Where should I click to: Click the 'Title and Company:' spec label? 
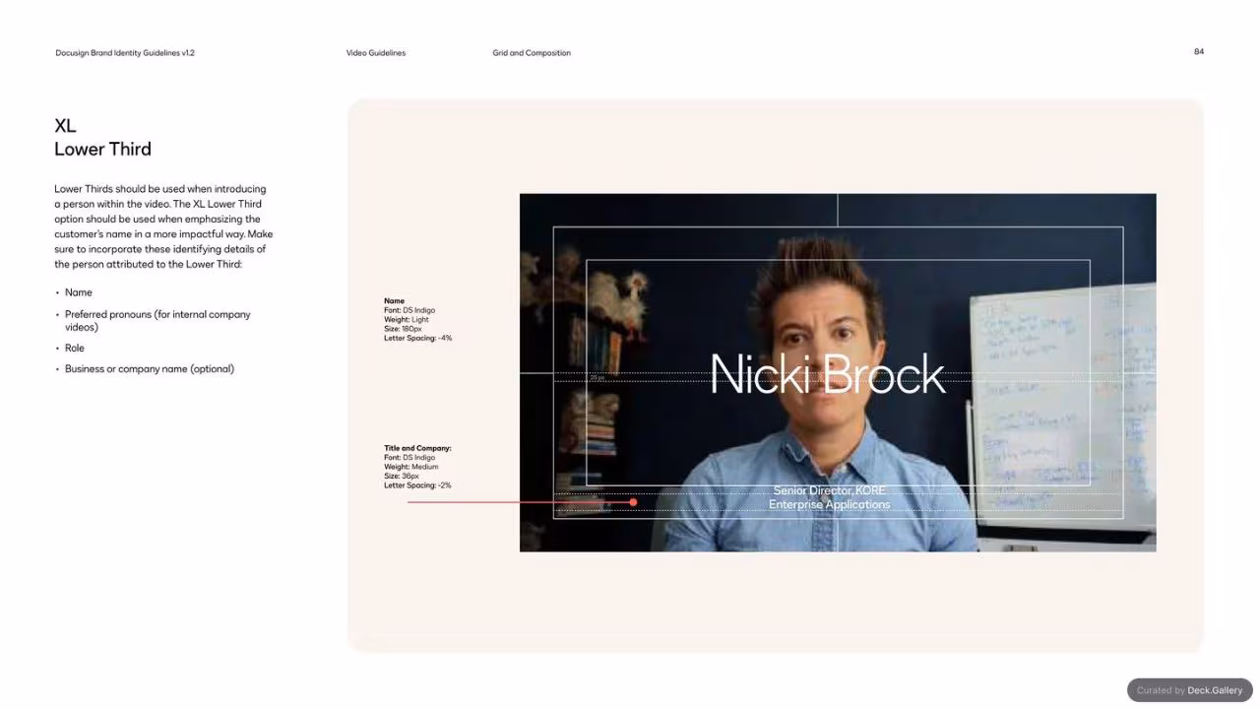pyautogui.click(x=417, y=448)
